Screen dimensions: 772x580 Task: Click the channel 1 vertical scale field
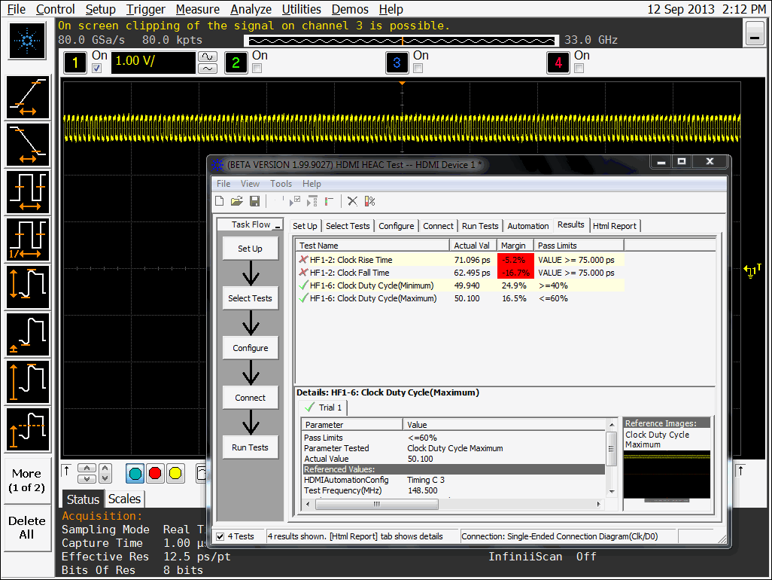click(x=153, y=62)
